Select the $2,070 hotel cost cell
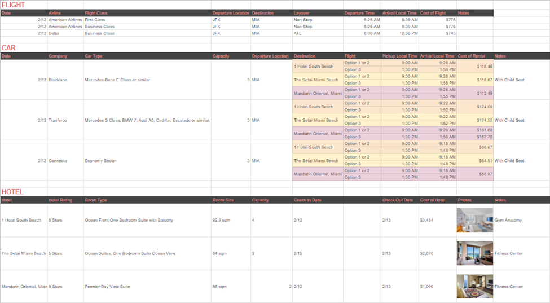Viewport: 550px width, 303px height. (438, 253)
